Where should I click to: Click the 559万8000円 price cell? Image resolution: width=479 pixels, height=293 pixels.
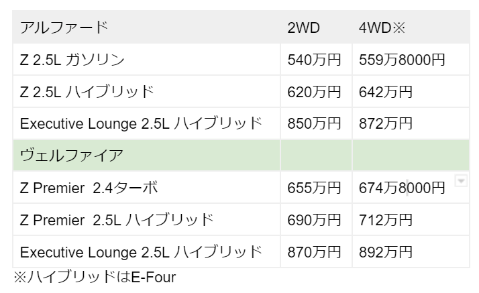403,60
